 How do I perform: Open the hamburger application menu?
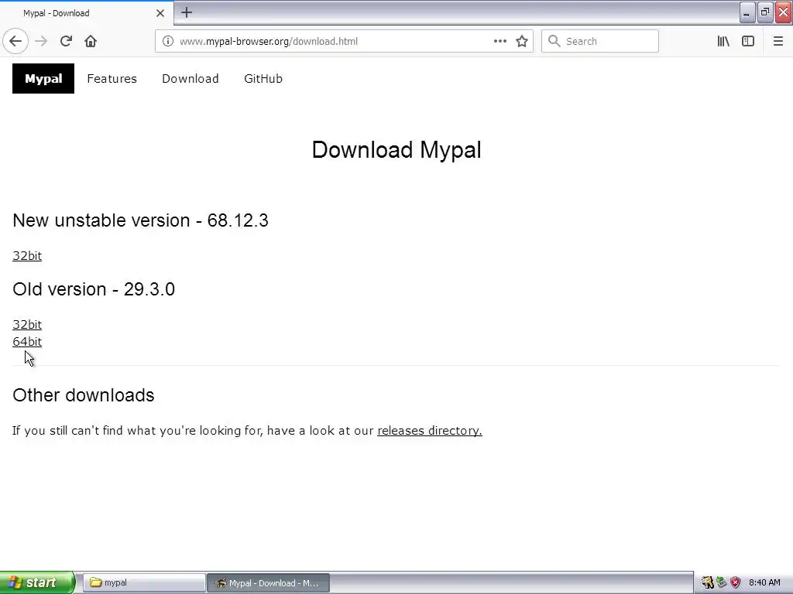point(778,41)
